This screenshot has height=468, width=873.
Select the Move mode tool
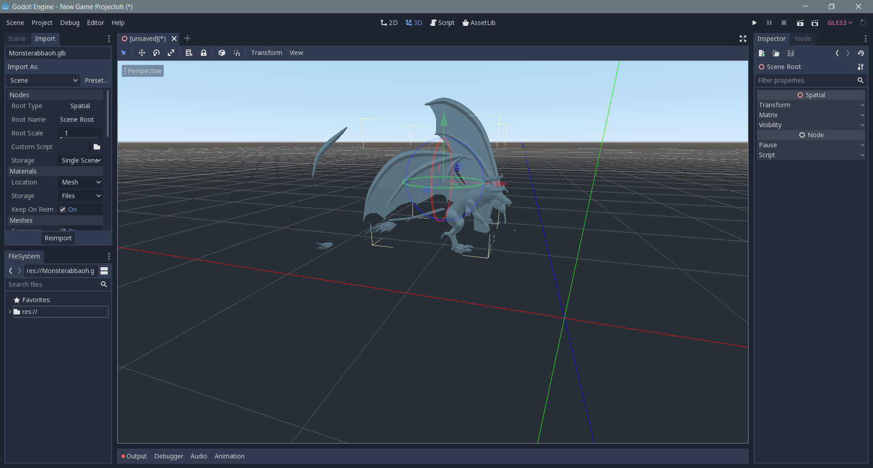coord(142,53)
